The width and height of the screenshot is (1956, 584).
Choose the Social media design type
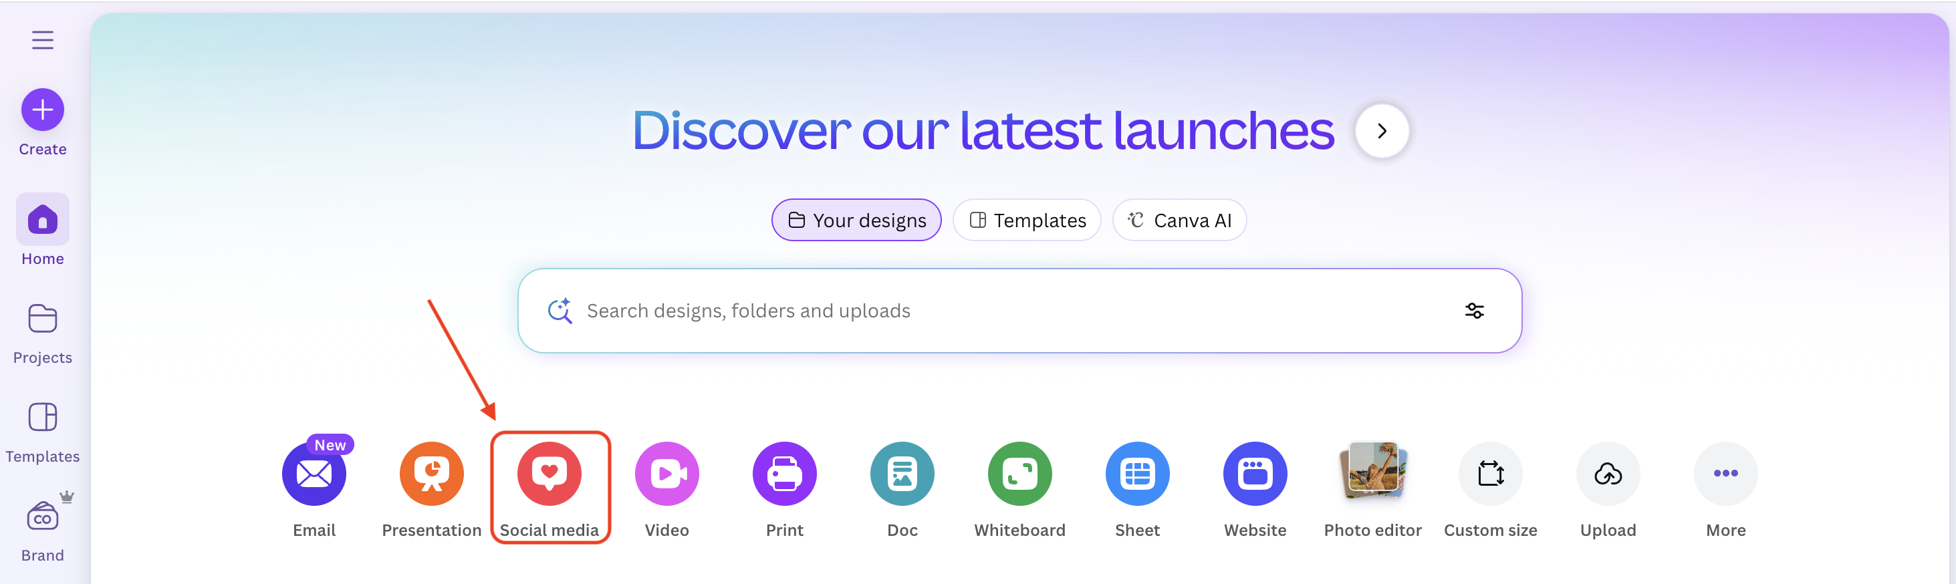tap(549, 474)
